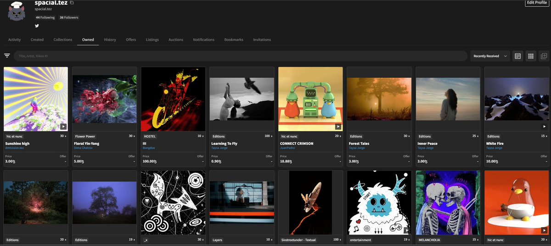
Task: Open the Twitter profile icon
Action: [37, 26]
